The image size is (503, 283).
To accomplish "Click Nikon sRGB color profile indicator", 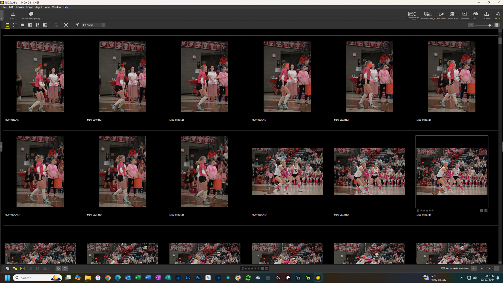I will (455, 268).
